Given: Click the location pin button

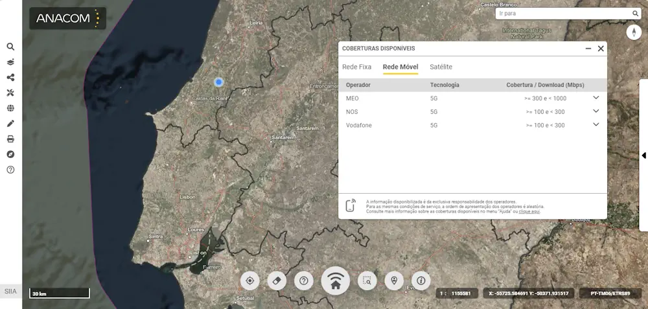Looking at the screenshot, I should [x=394, y=281].
